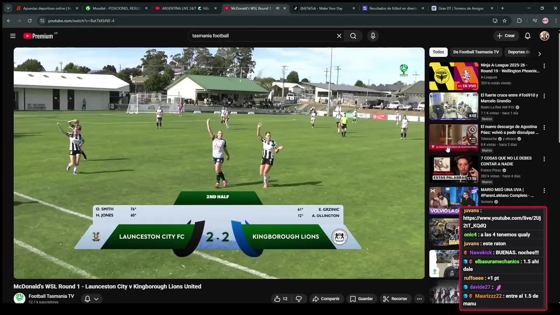Close the McDonald's WSL Round 1 tab
Screen dimensions: 560x315
pos(285,8)
